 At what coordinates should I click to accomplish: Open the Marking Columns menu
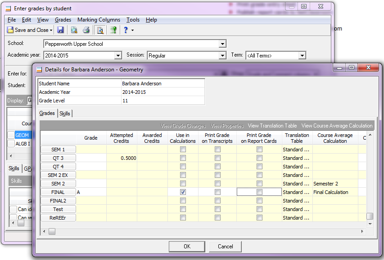(x=99, y=20)
